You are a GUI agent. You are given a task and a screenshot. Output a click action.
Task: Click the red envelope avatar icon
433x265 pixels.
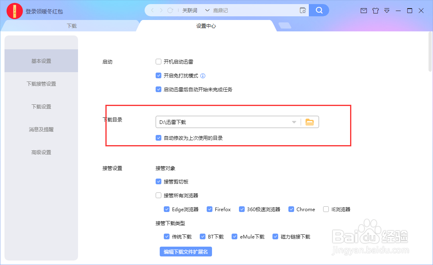pyautogui.click(x=14, y=11)
